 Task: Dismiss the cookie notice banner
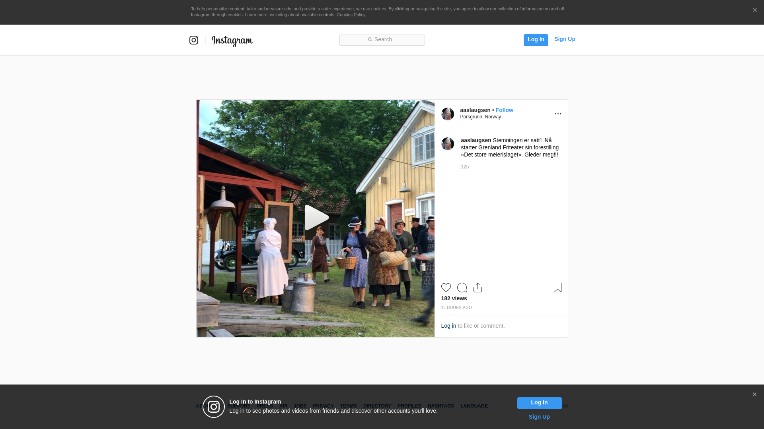(754, 10)
